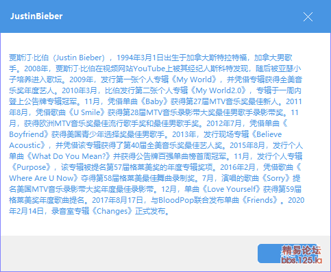The width and height of the screenshot is (331, 272).
Task: Click the word "Acoustic" in the paragraph
Action: click(25, 145)
